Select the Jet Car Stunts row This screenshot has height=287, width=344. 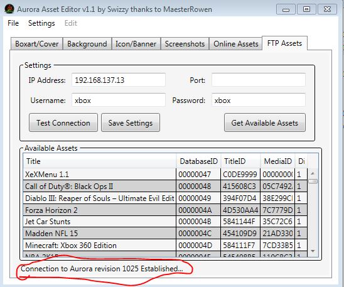[x=165, y=222]
